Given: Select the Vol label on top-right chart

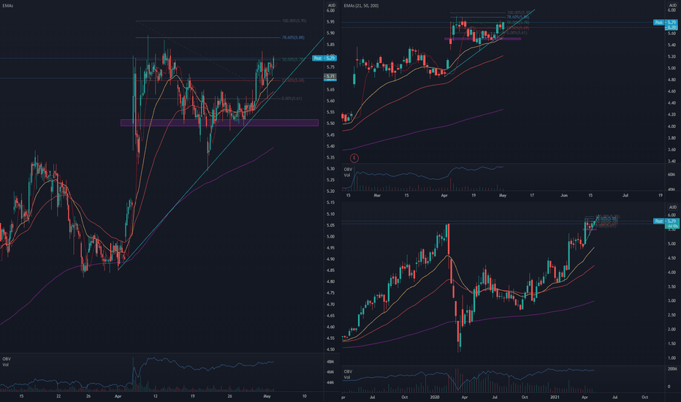Looking at the screenshot, I should [x=347, y=175].
